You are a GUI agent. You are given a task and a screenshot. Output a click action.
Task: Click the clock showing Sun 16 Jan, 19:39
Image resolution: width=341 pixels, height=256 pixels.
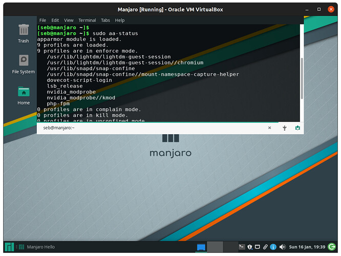307,247
